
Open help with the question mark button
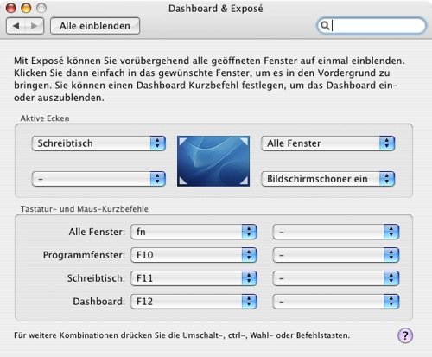click(405, 335)
